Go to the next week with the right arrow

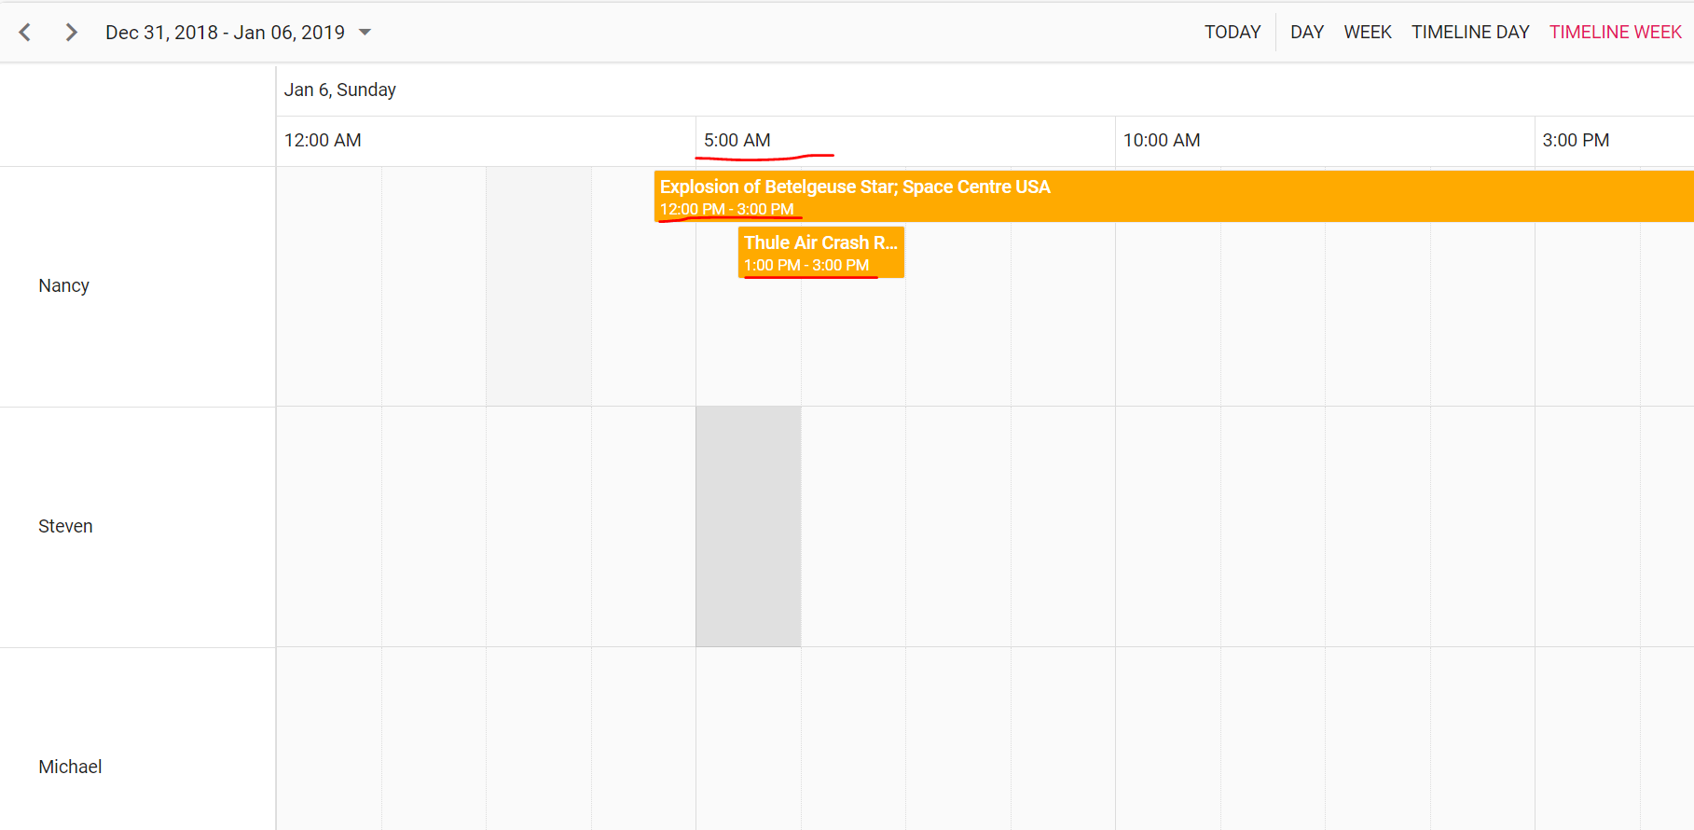click(71, 33)
